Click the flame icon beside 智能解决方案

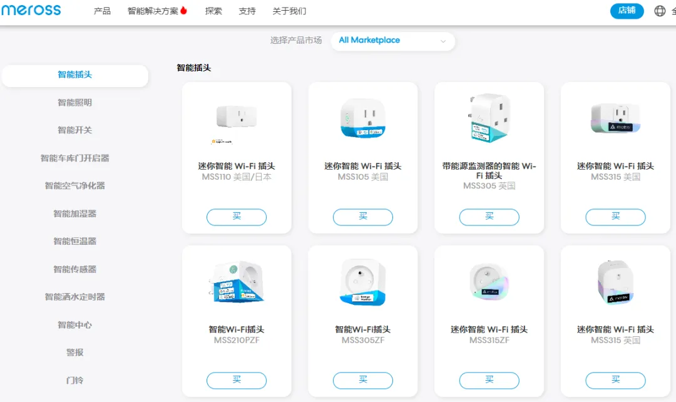[x=184, y=11]
